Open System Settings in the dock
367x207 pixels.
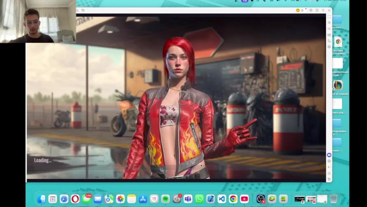coord(177,199)
